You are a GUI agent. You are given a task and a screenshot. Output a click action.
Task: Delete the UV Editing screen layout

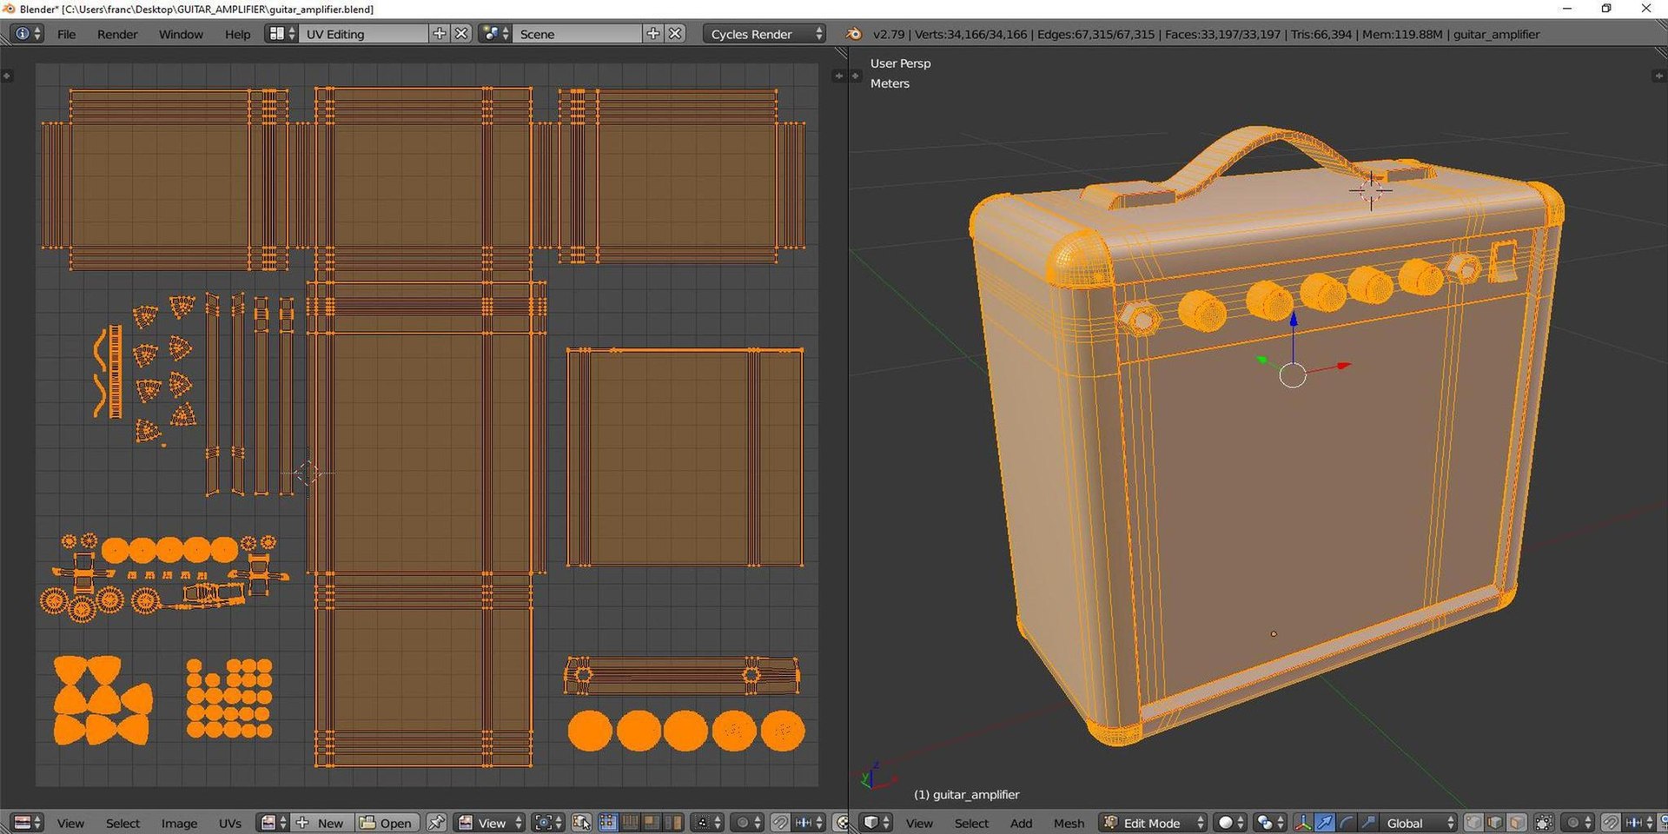pos(461,34)
